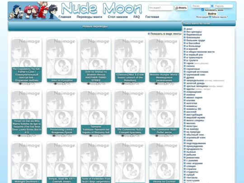Click the eye icon under Monster Humper World card

click(x=156, y=84)
